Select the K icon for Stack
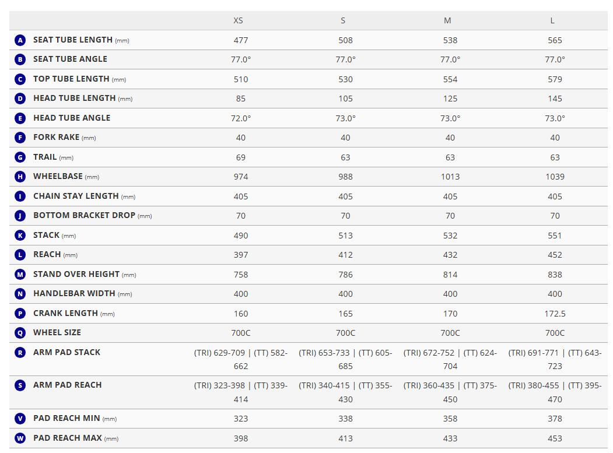Viewport: 613px width, 453px height. tap(20, 236)
